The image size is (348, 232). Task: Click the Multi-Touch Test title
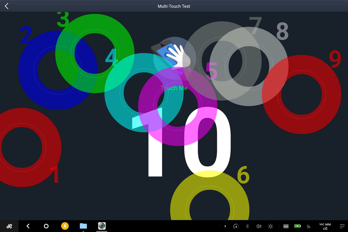(x=174, y=6)
